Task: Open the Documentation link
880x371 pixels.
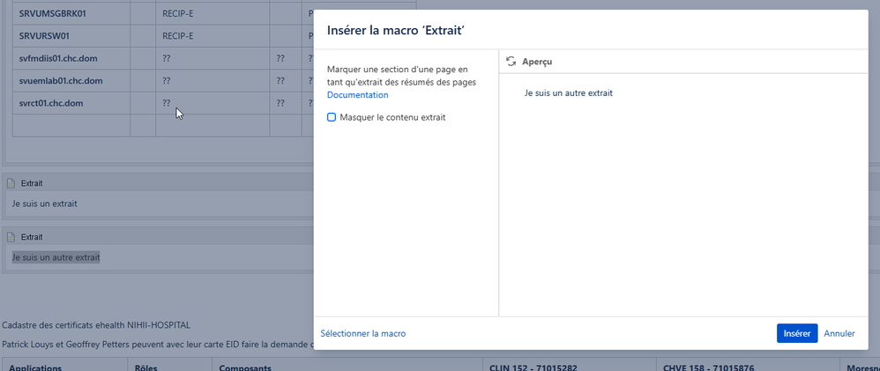Action: 357,95
